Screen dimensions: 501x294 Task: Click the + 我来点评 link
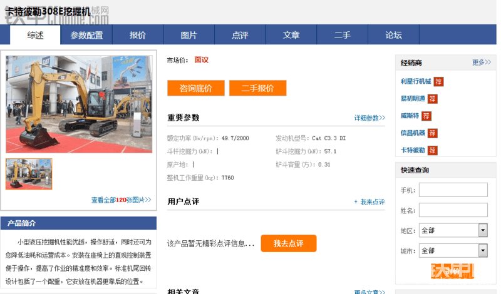[x=369, y=202]
